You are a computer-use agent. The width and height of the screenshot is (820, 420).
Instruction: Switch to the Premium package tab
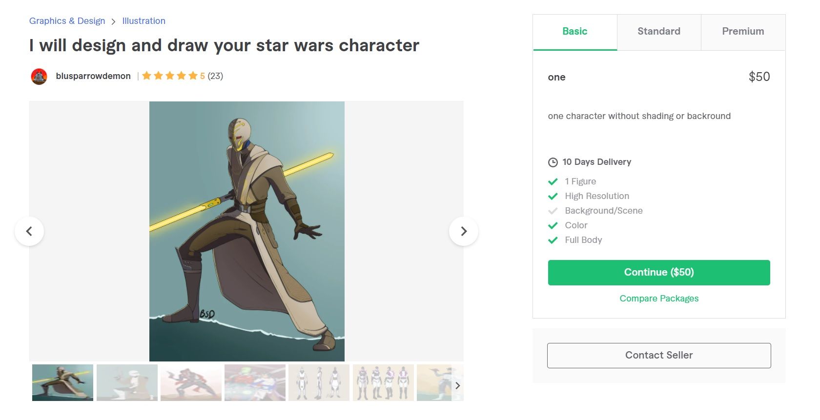coord(743,32)
